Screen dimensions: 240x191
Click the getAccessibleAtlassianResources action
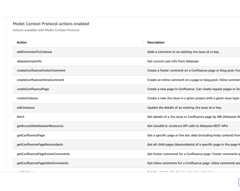pyautogui.click(x=40, y=126)
